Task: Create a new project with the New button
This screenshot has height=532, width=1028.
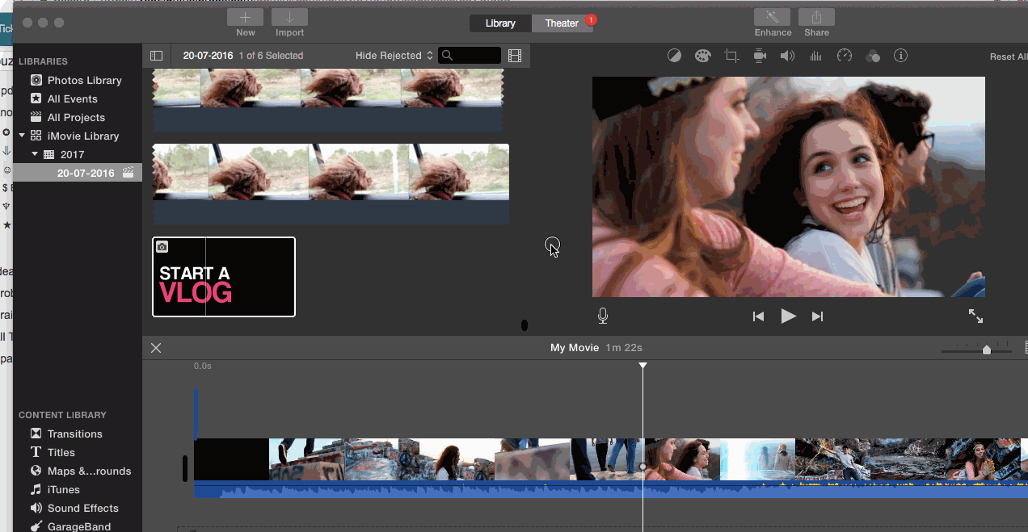Action: pos(245,18)
